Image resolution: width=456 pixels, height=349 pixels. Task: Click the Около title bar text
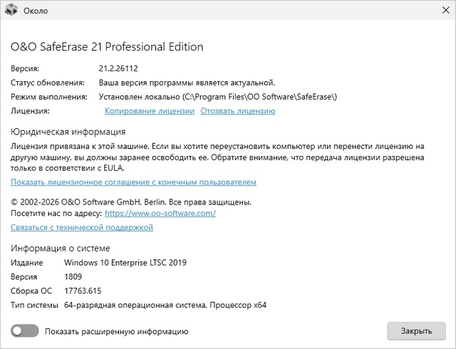(36, 11)
